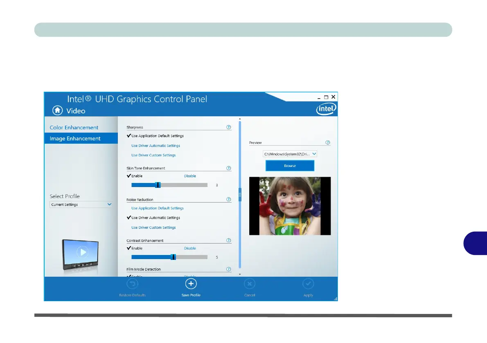Viewport: 487px width, 343px height.
Task: Click the Contrast Enhancement value 5
Action: coord(217,257)
